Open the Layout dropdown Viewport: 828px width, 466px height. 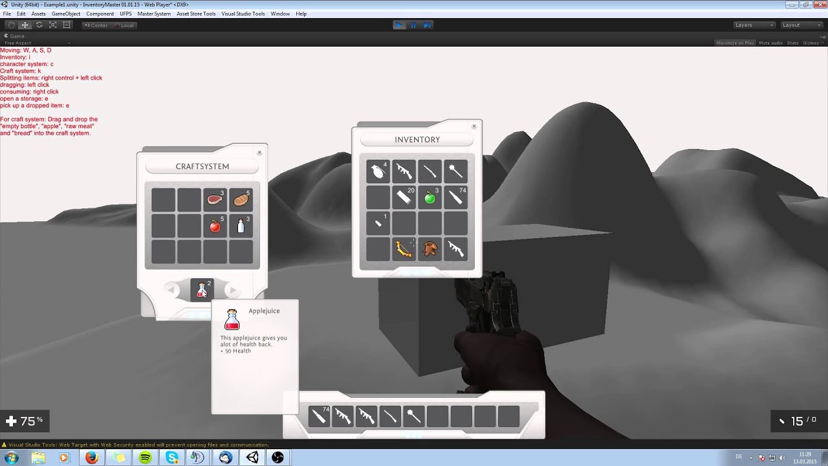tap(801, 25)
